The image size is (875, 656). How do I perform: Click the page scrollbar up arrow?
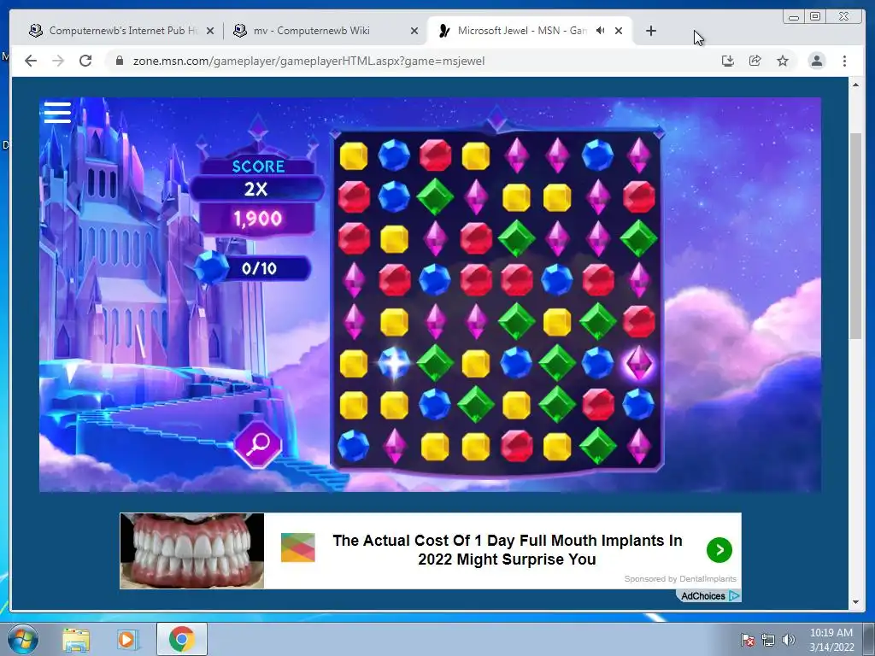pos(855,85)
